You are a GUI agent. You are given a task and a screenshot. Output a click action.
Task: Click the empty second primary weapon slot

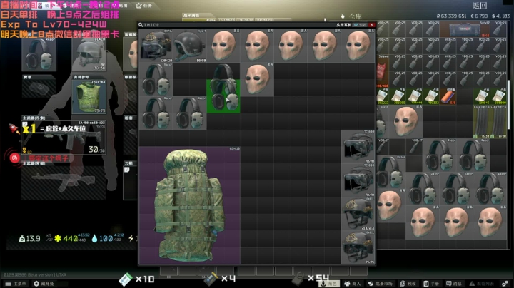(64, 182)
